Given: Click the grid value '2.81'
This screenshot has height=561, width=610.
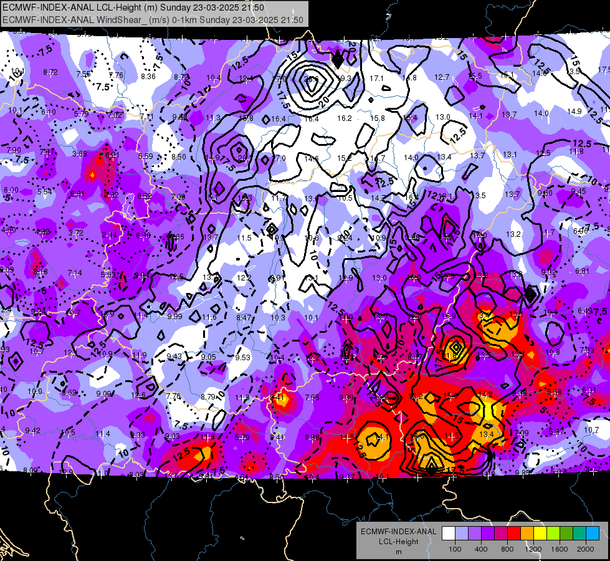Looking at the screenshot, I should (x=78, y=193).
